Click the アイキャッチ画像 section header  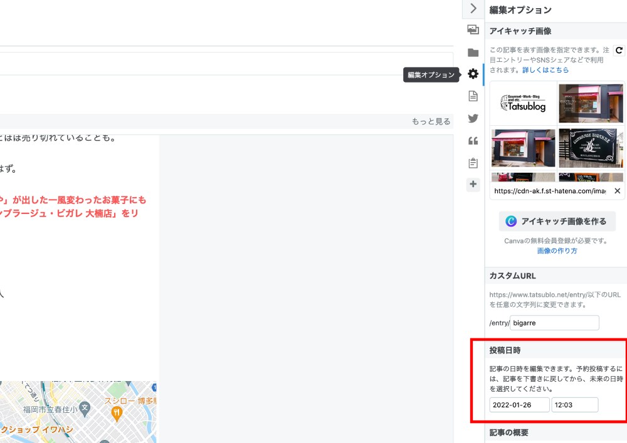556,31
